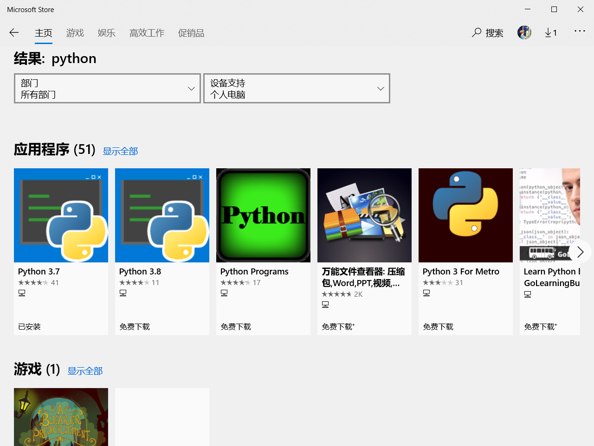Screen dimensions: 594x446
Task: Maximize the Microsoft Store window
Action: [554, 9]
